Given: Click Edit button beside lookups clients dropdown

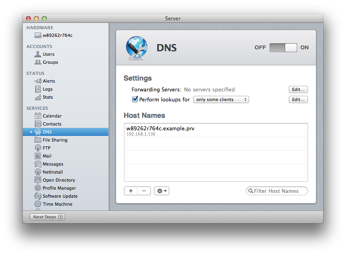Looking at the screenshot, I should [298, 99].
